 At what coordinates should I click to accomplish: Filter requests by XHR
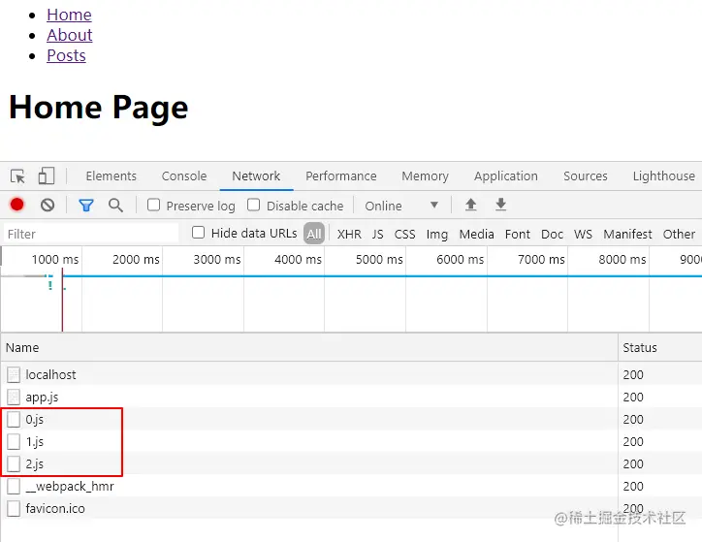[x=349, y=234]
